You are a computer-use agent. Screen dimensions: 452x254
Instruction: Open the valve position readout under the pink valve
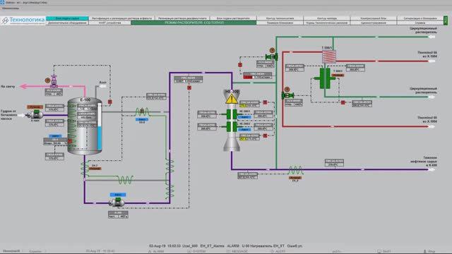[54, 92]
